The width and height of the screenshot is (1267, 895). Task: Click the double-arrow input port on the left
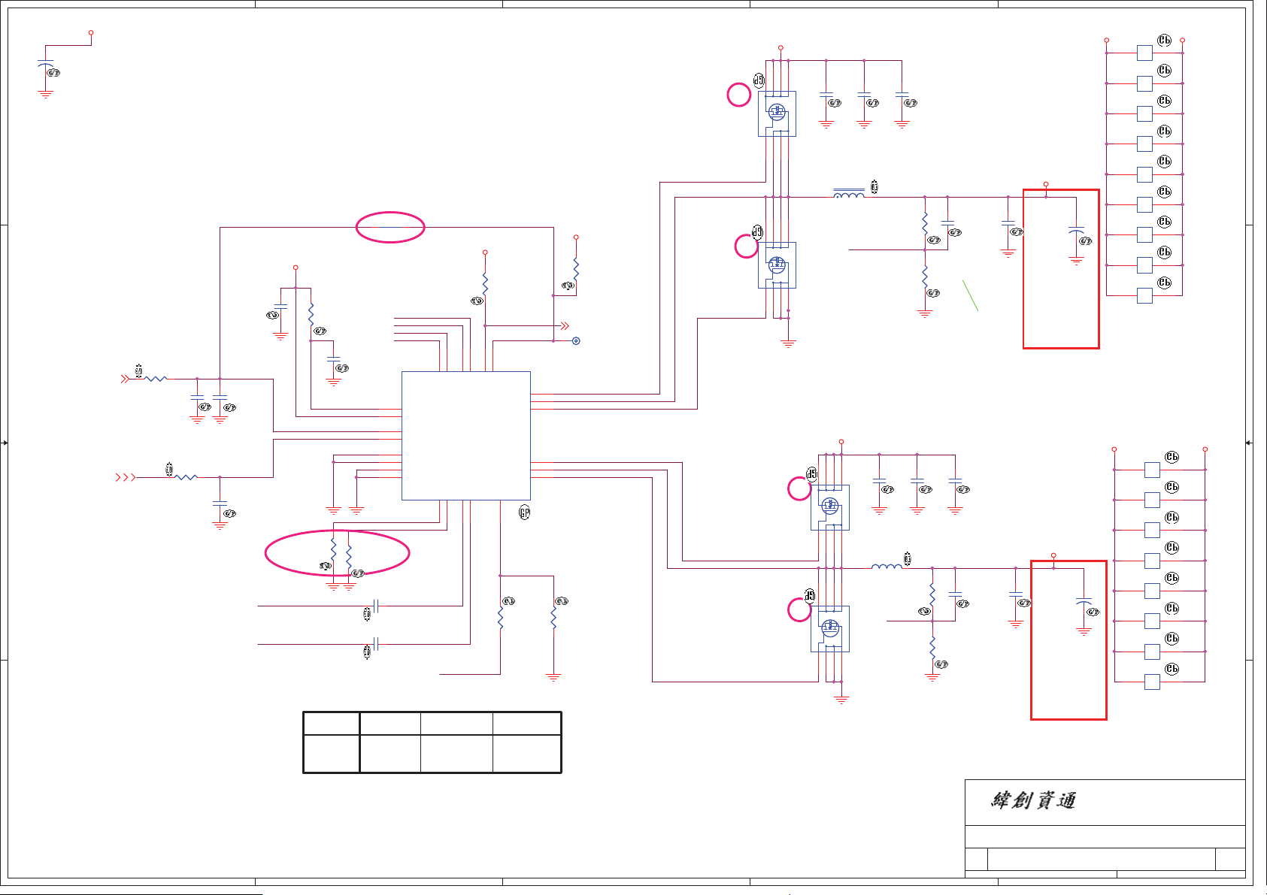point(125,379)
